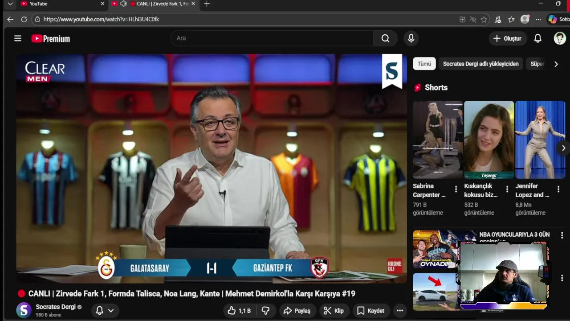Add page to favorites star icon
The height and width of the screenshot is (321, 570).
(x=484, y=19)
